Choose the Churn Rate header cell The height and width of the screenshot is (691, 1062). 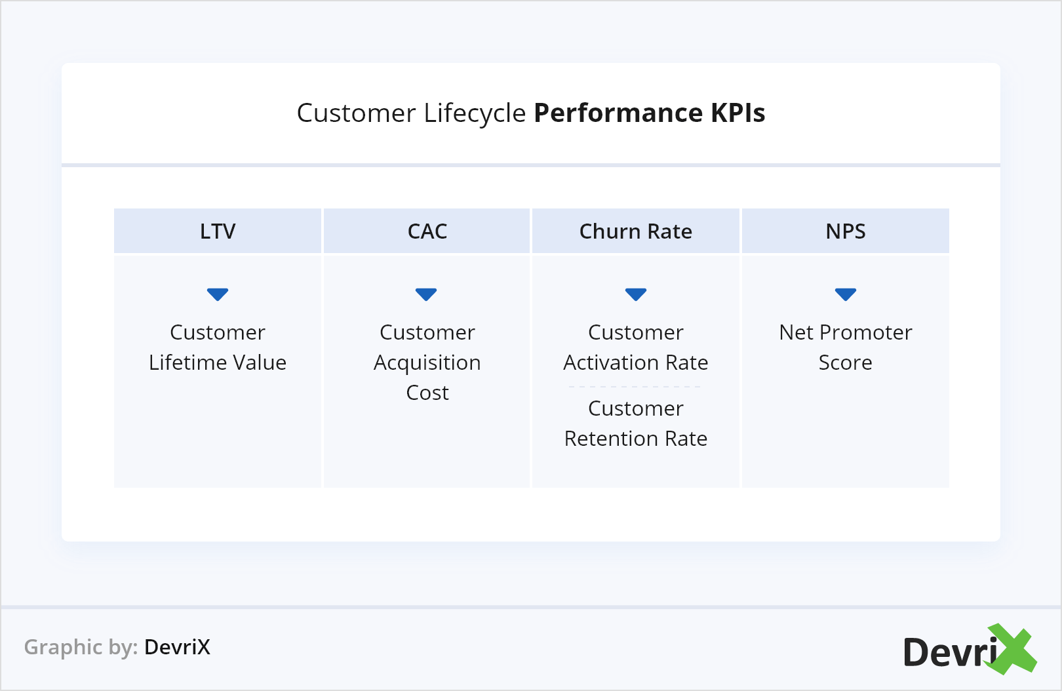click(636, 231)
